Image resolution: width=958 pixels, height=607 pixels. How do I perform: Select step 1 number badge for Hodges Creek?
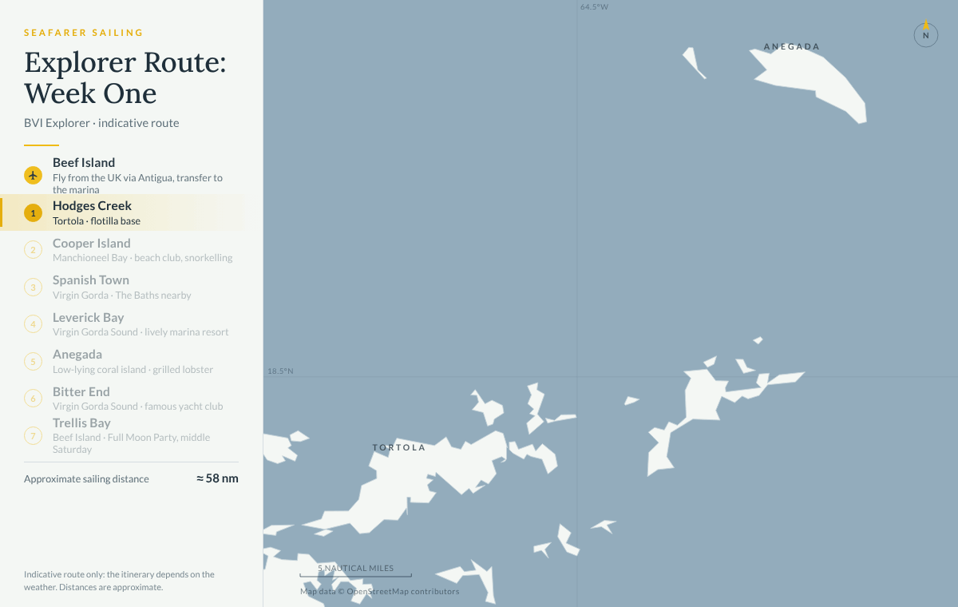tap(33, 212)
